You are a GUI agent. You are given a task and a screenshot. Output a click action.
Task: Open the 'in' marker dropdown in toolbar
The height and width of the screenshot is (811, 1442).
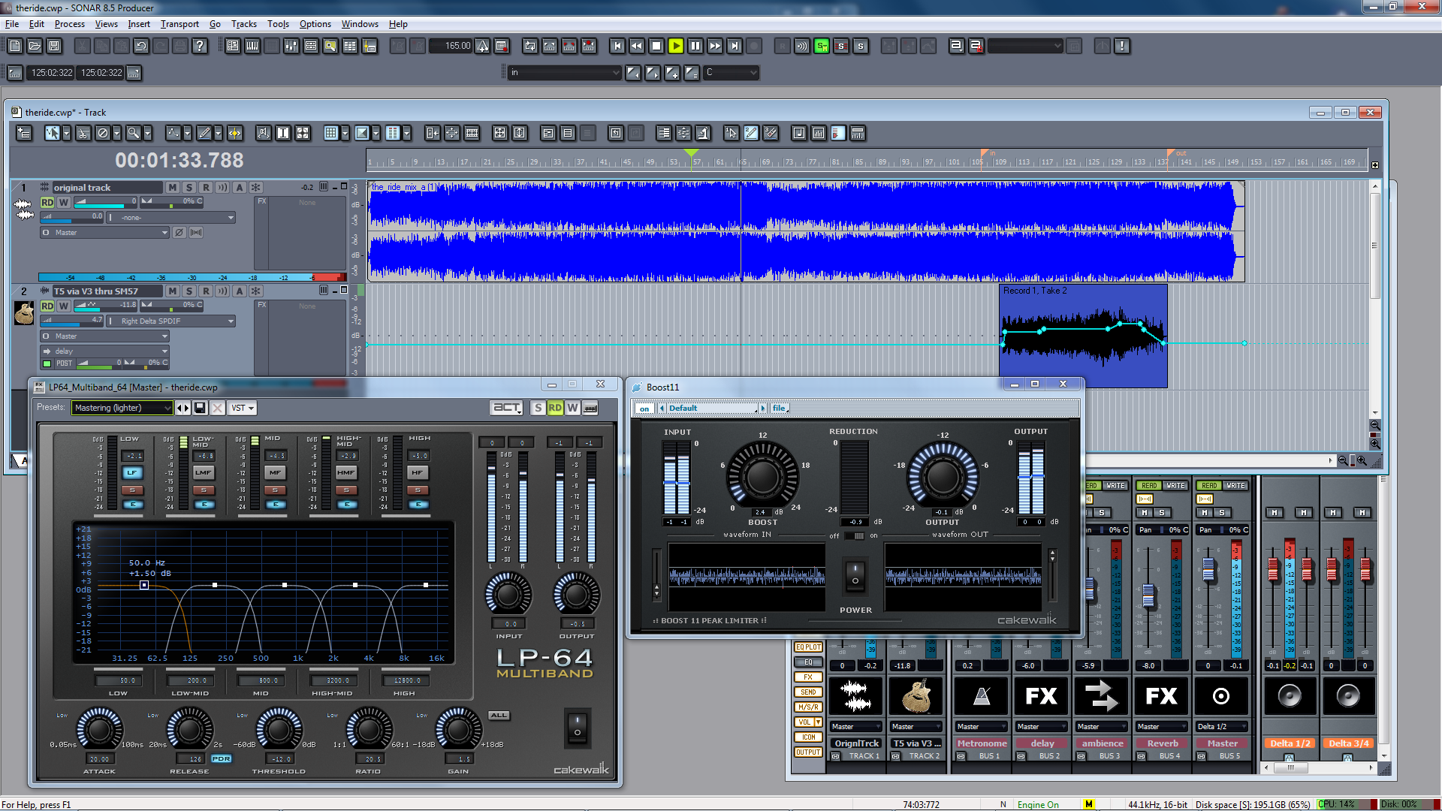click(565, 72)
